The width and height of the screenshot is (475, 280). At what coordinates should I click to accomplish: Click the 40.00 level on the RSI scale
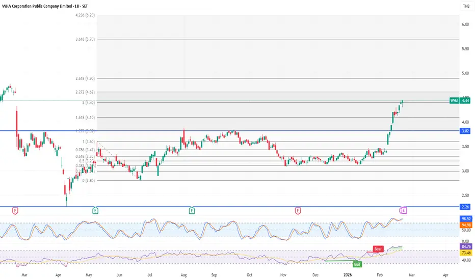[466, 260]
